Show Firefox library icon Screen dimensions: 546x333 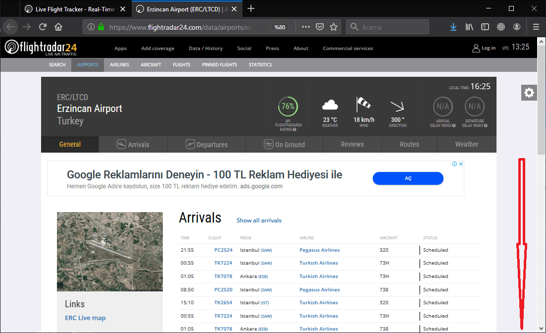469,27
